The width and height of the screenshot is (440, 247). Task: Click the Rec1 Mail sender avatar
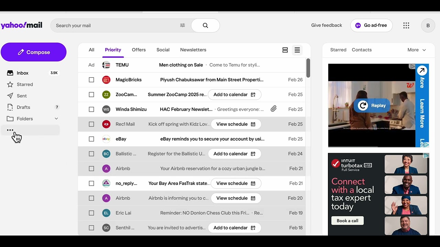(106, 124)
